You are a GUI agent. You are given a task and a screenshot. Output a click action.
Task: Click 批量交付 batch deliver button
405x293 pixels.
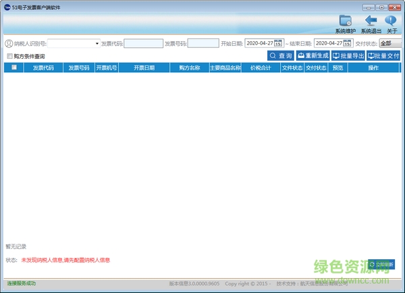point(383,56)
